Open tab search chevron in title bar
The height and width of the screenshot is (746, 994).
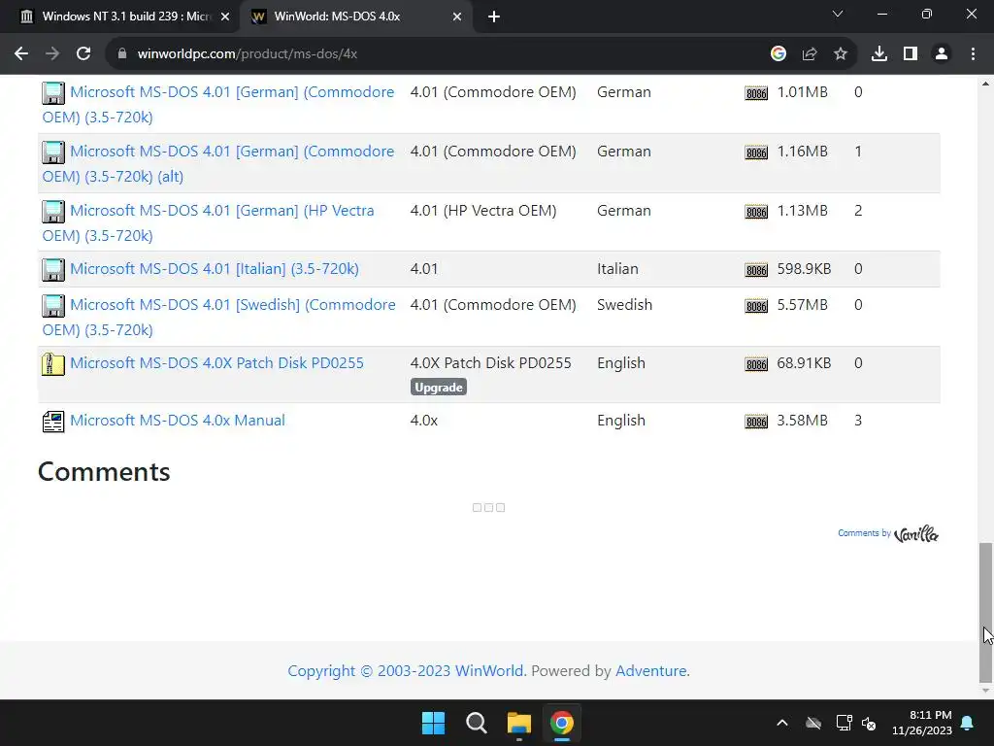click(x=838, y=14)
